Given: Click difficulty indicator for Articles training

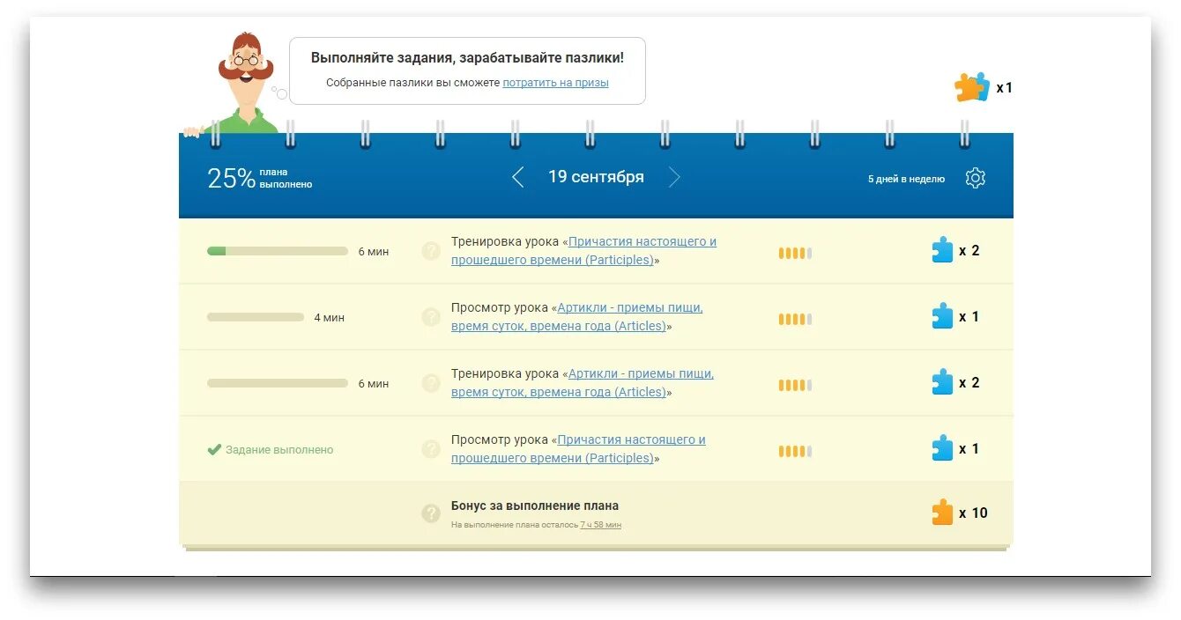Looking at the screenshot, I should coord(795,386).
